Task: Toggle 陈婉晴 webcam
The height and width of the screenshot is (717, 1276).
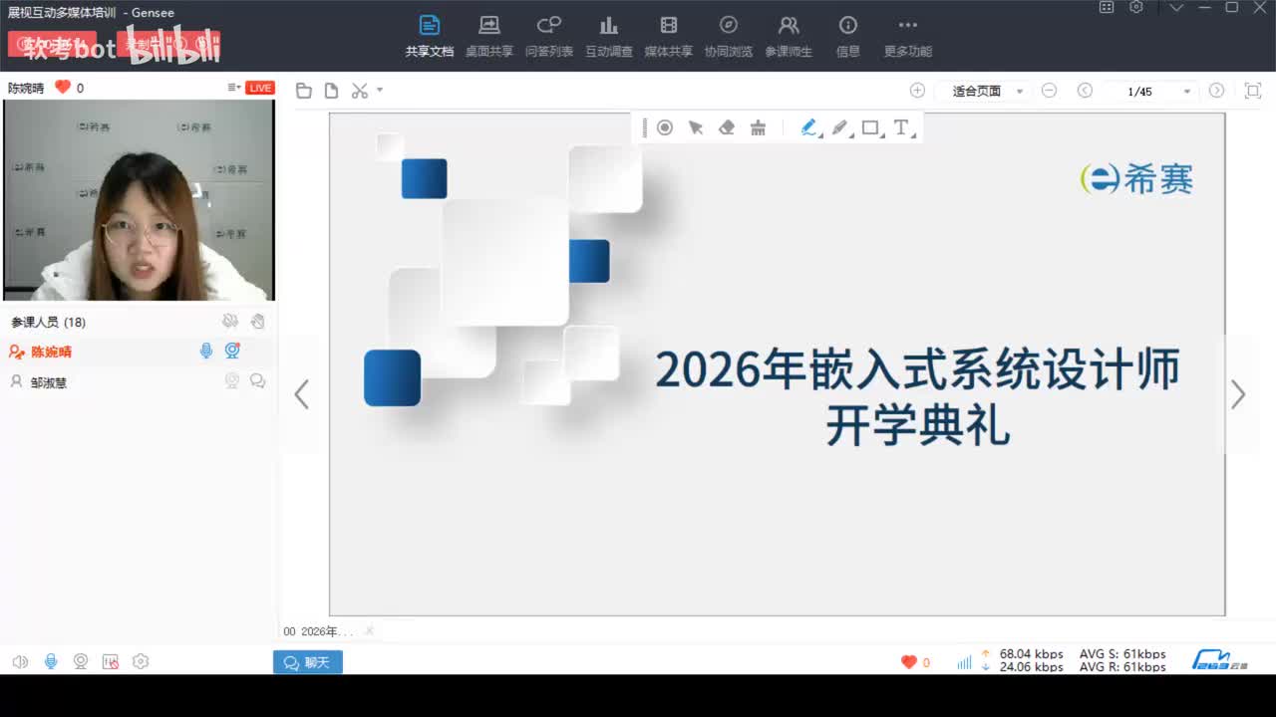Action: point(232,351)
